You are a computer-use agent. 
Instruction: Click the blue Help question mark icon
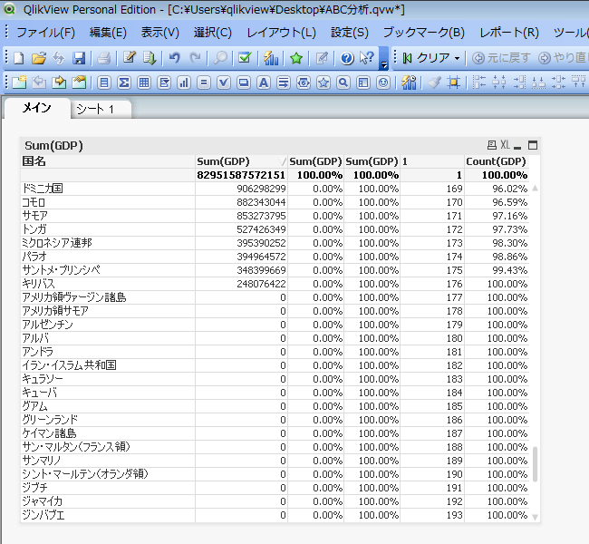(346, 58)
